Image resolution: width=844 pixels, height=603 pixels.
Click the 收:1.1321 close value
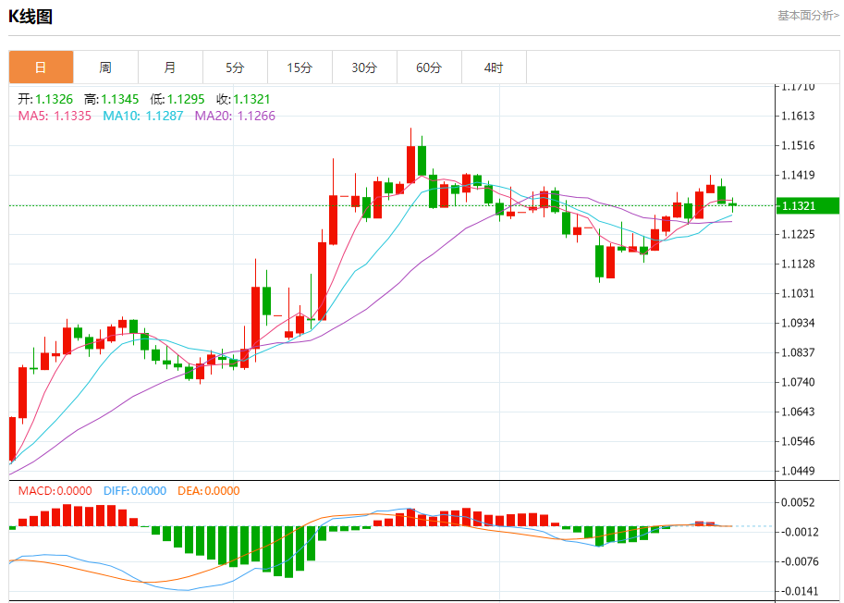pos(243,99)
